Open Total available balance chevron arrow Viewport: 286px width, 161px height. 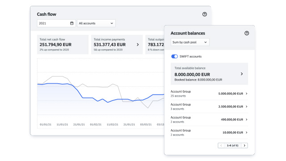[242, 74]
